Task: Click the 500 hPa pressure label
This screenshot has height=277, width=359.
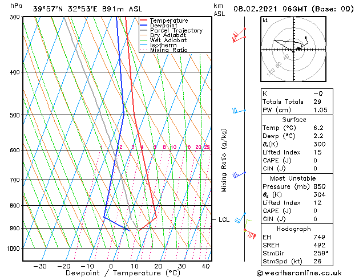Action: point(15,115)
